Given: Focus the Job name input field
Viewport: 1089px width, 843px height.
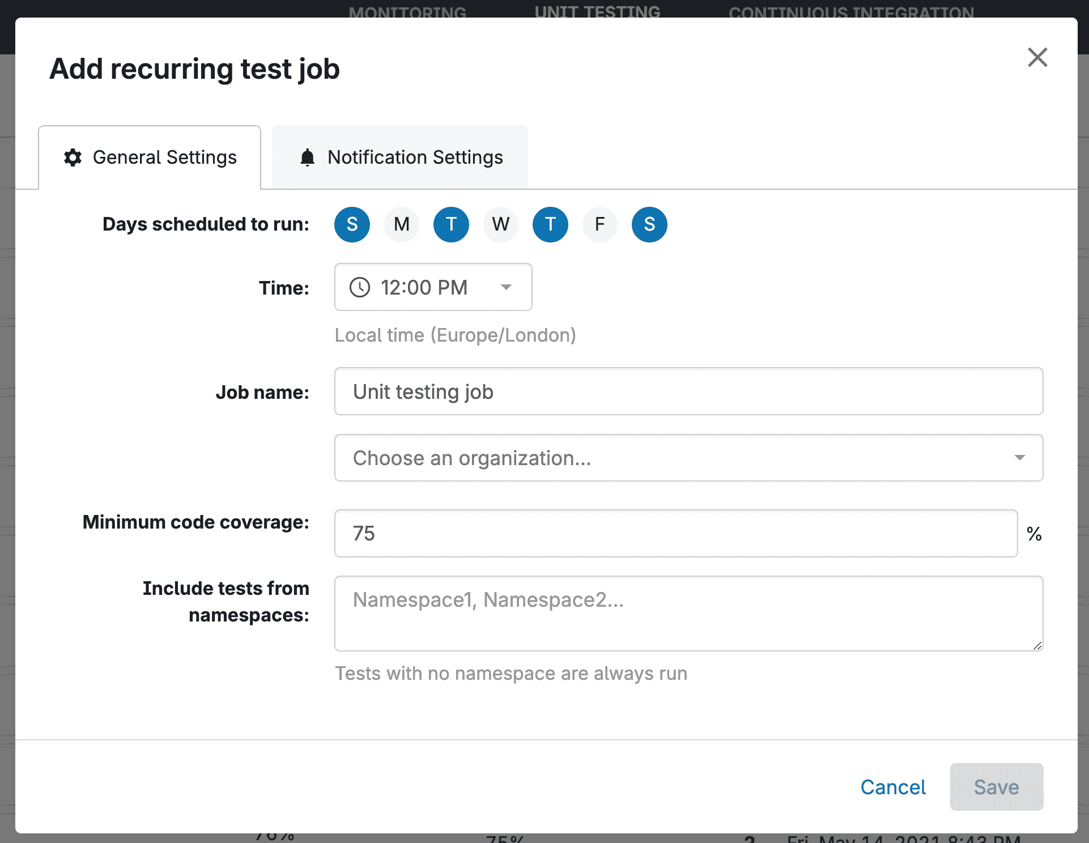Looking at the screenshot, I should click(688, 391).
